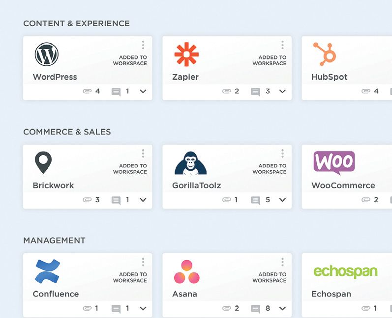392x318 pixels.
Task: Click the Brickwork map pin logo
Action: tap(43, 162)
